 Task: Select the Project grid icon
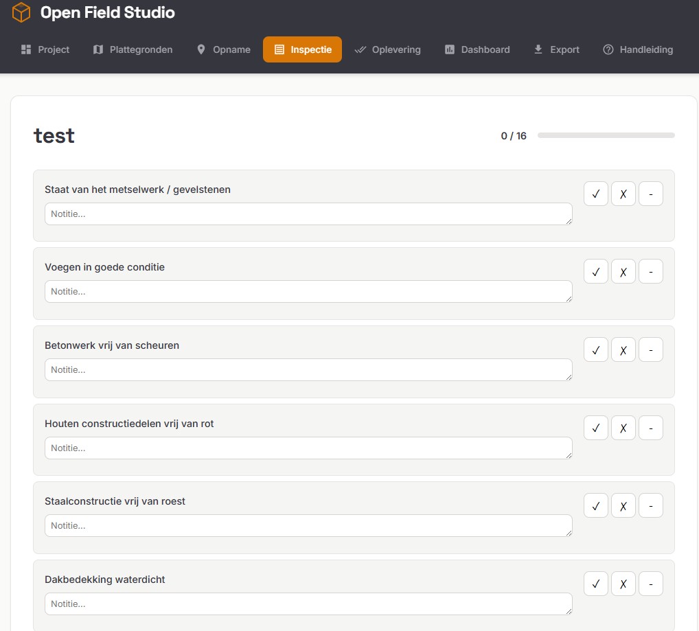coord(25,49)
